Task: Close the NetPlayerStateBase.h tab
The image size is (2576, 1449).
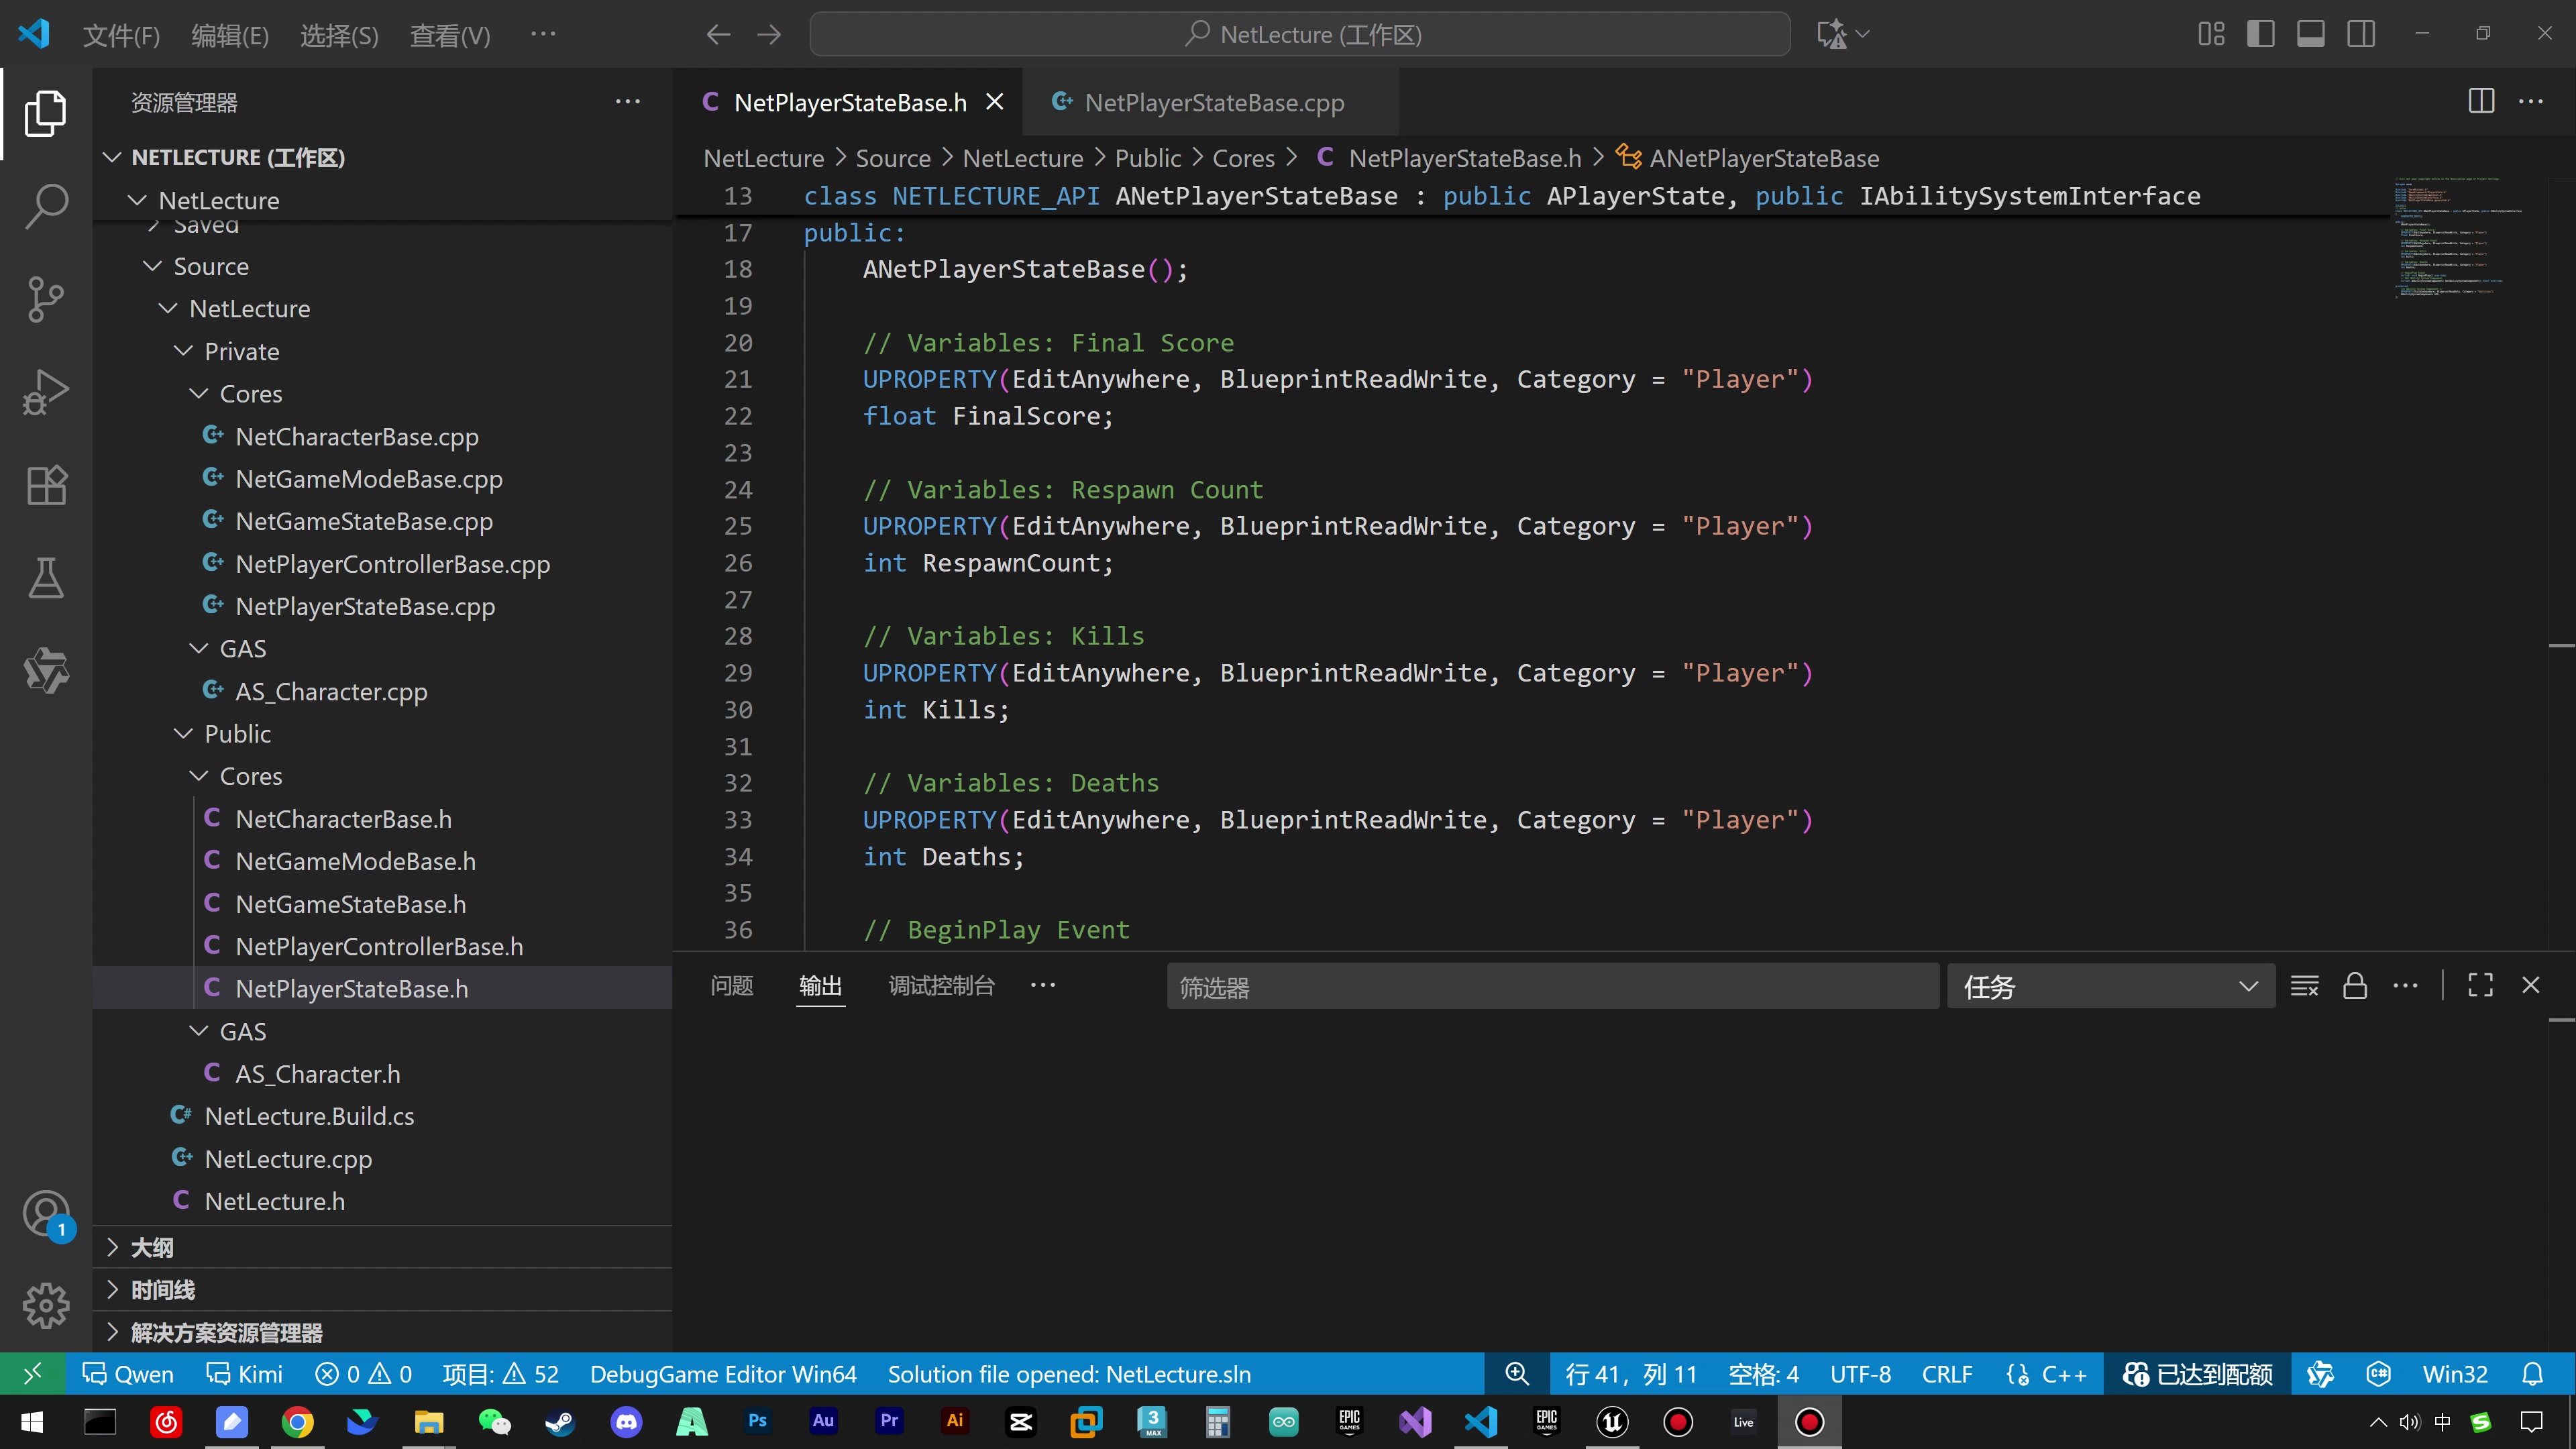Action: click(995, 102)
